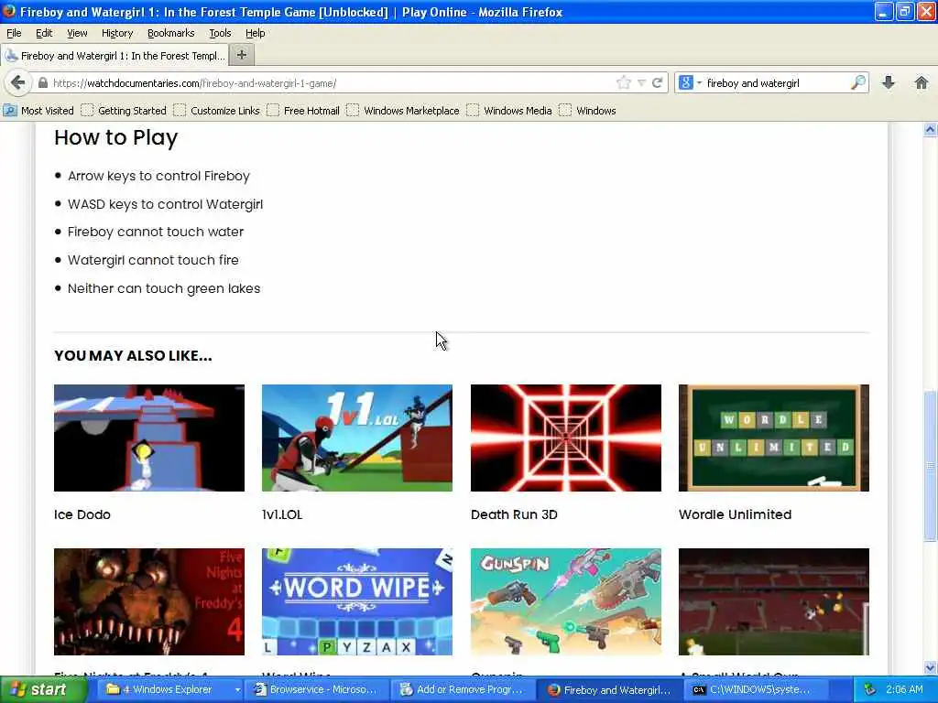Screen dimensions: 938x703
Task: Open the Free Hotmail bookmark
Action: 303,111
